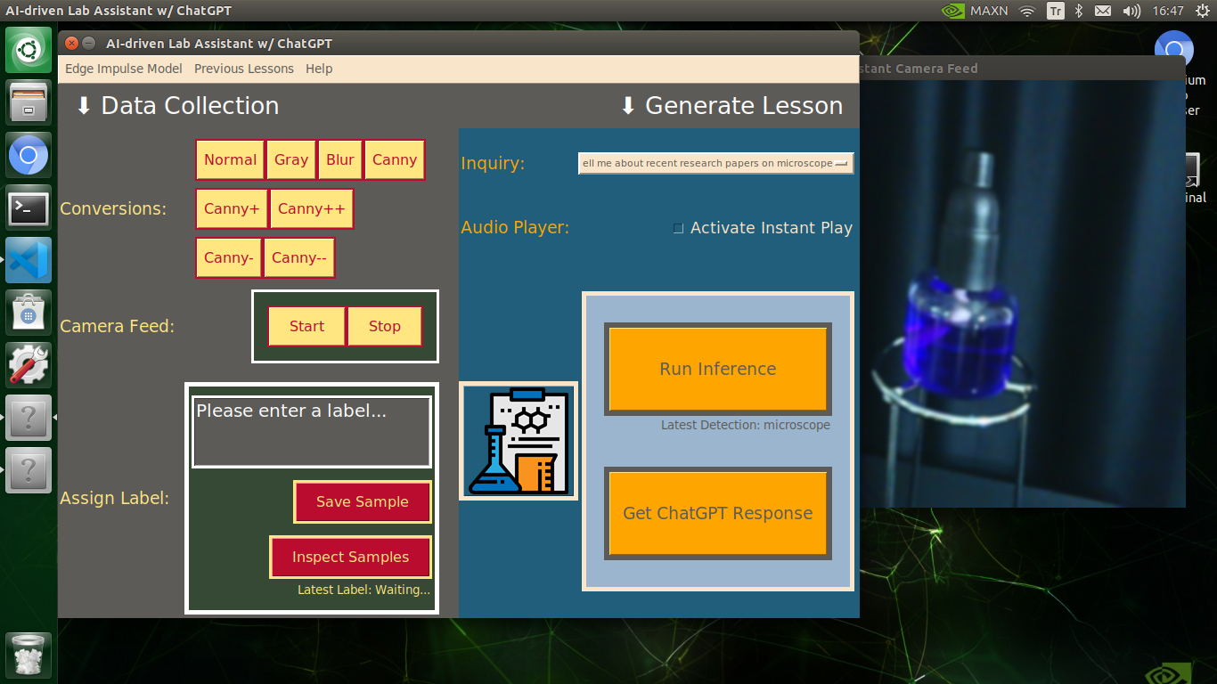Click the lab flask clipboard icon
Viewport: 1217px width, 684px height.
click(x=519, y=441)
